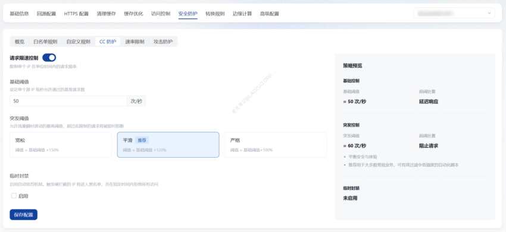This screenshot has height=232, width=506.
Task: Open the 边缘计算 tab
Action: (x=242, y=14)
